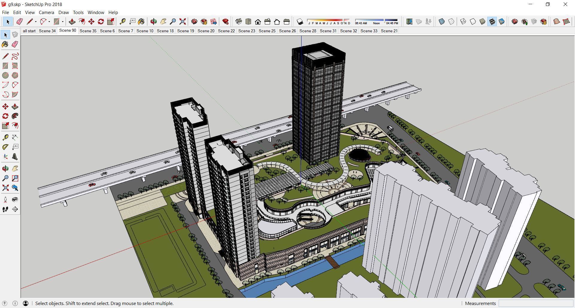Click the From Scratch sandbox grid tool
575x308 pixels.
tap(566, 22)
